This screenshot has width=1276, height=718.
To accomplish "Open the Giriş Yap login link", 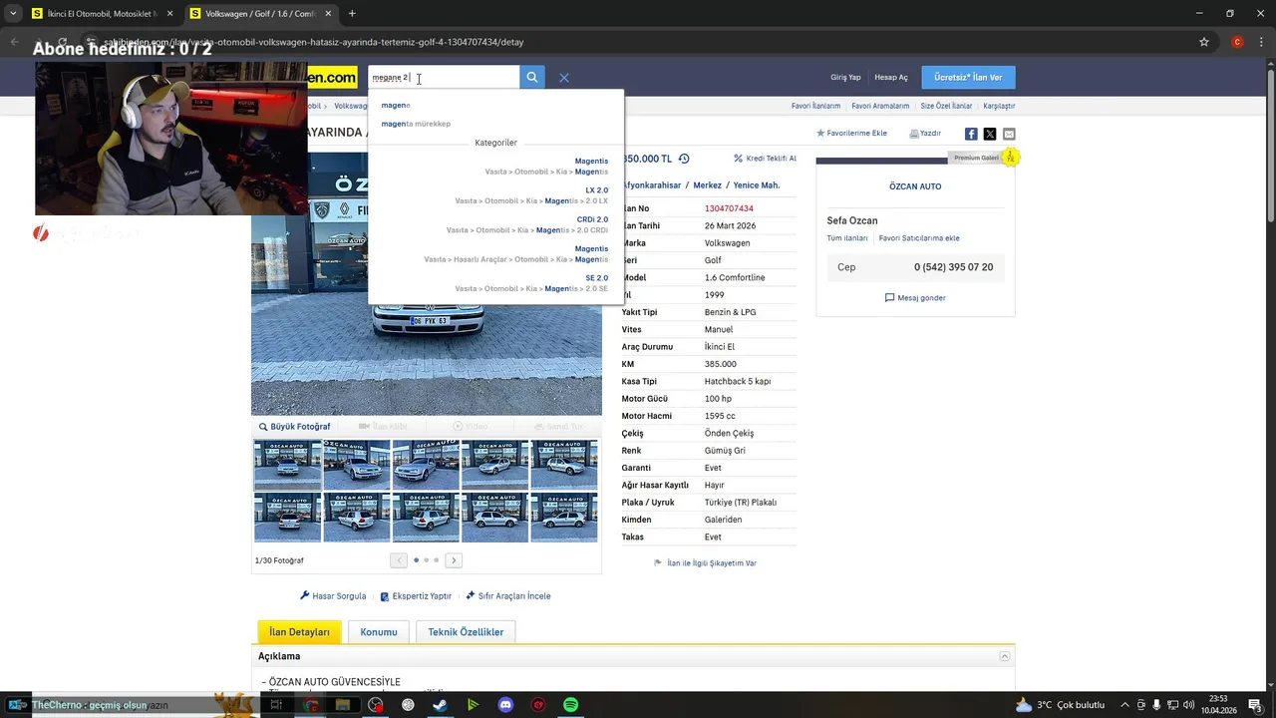I will point(845,77).
